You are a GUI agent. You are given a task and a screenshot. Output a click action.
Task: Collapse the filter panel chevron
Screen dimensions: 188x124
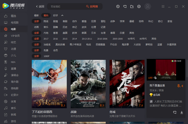point(62,15)
